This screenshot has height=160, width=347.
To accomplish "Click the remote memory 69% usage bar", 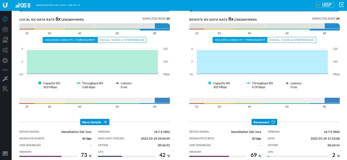I will point(218,156).
